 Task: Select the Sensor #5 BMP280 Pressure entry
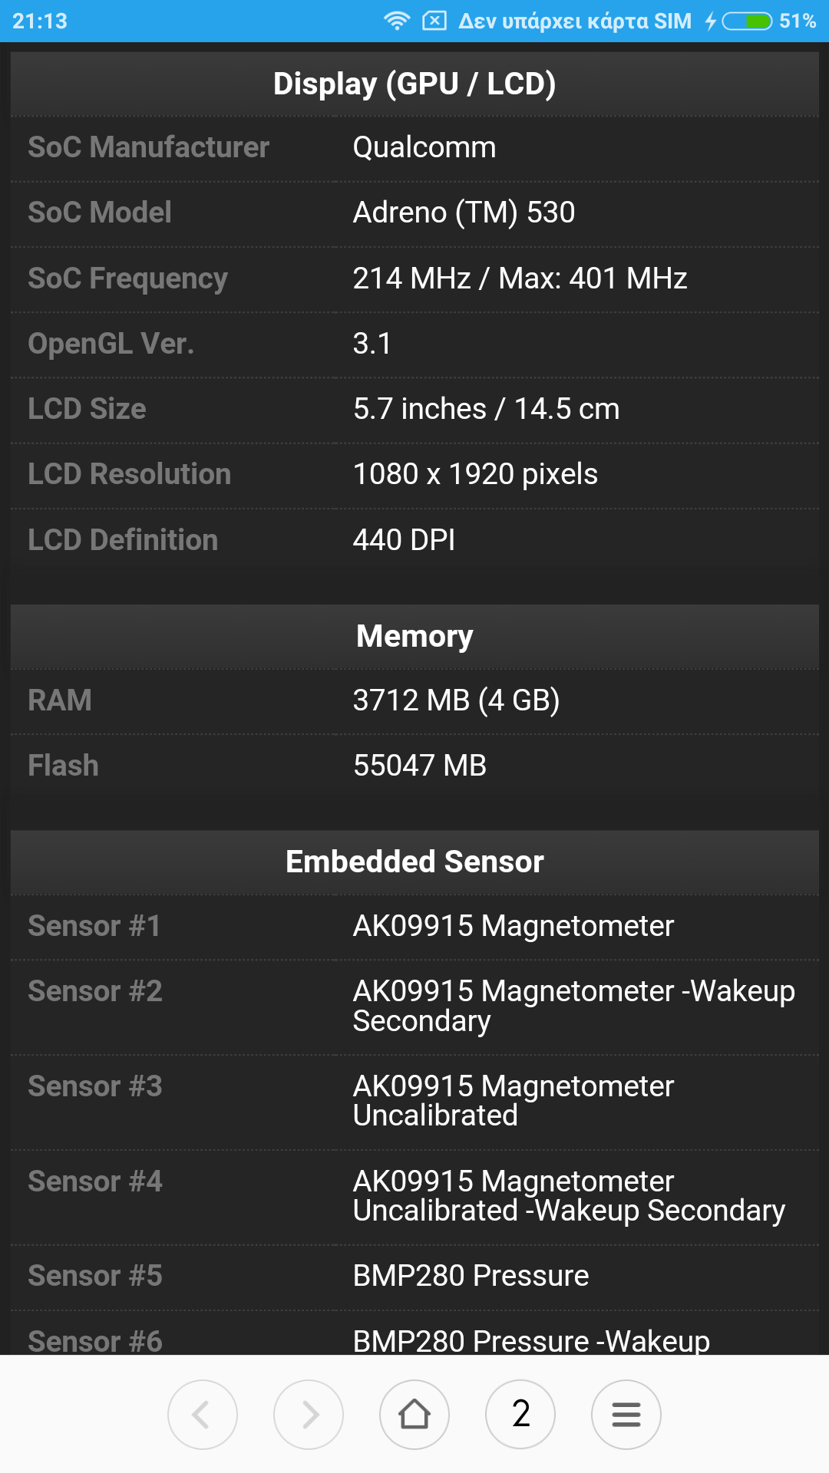471,1276
